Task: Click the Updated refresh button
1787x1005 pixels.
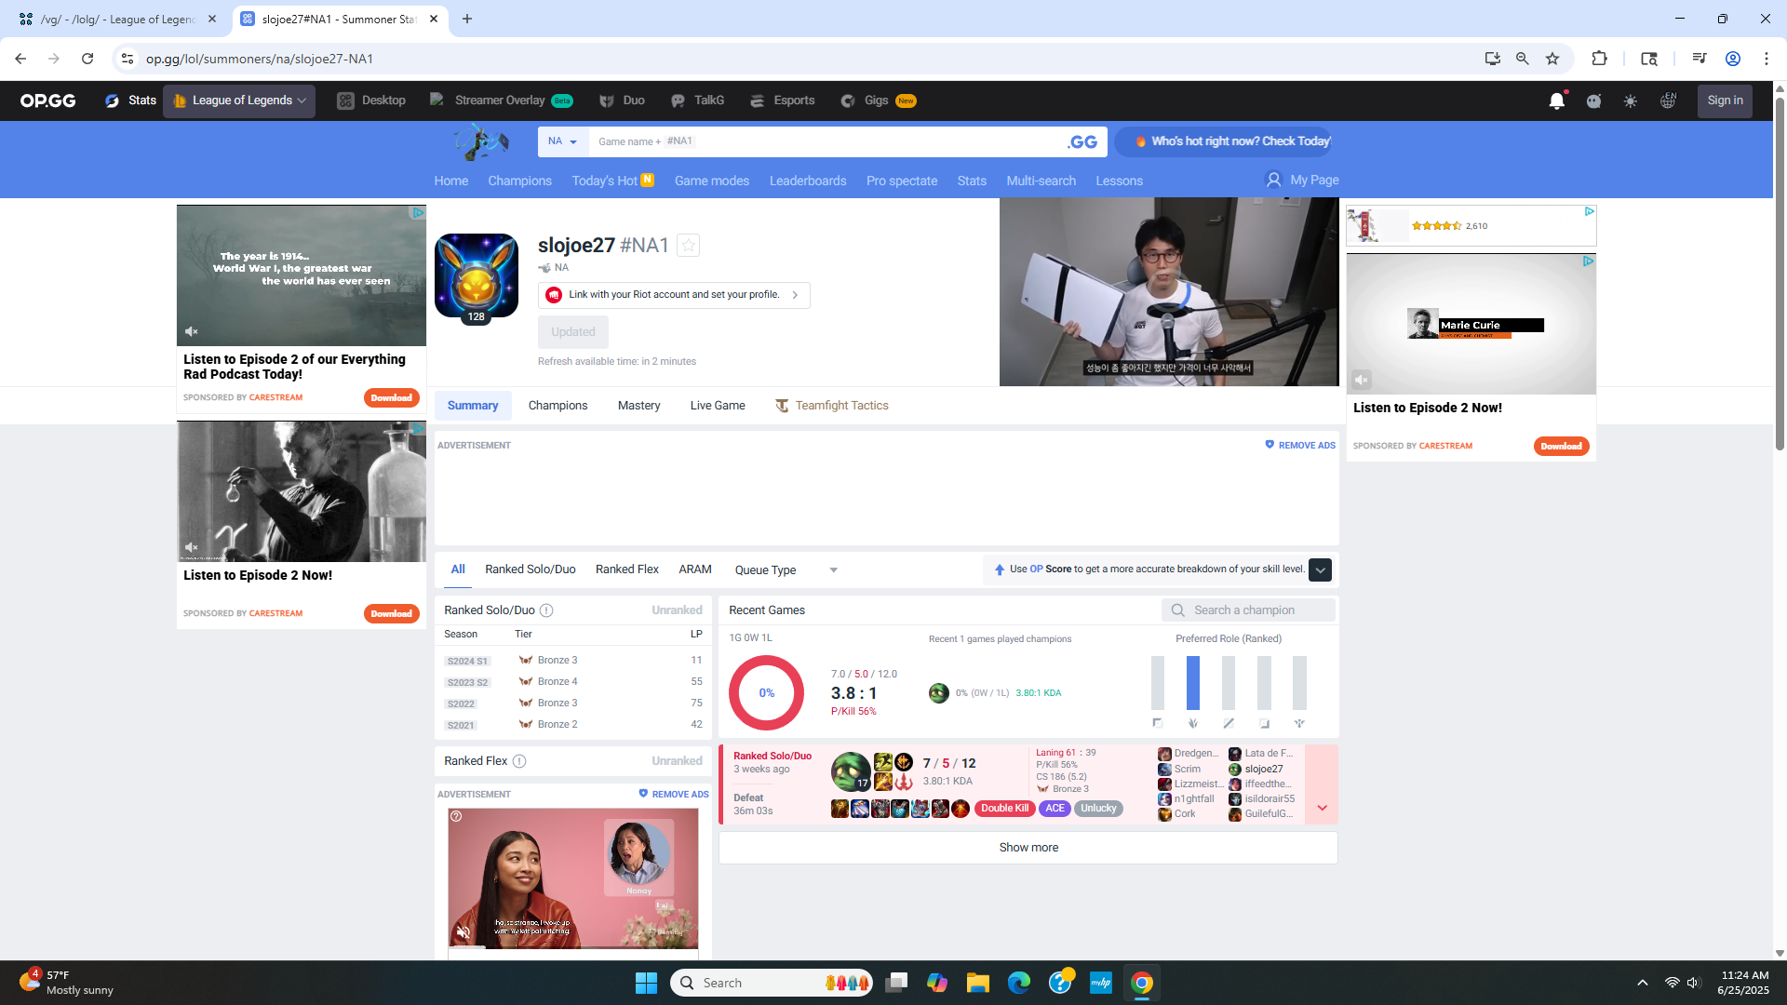Action: 573,332
